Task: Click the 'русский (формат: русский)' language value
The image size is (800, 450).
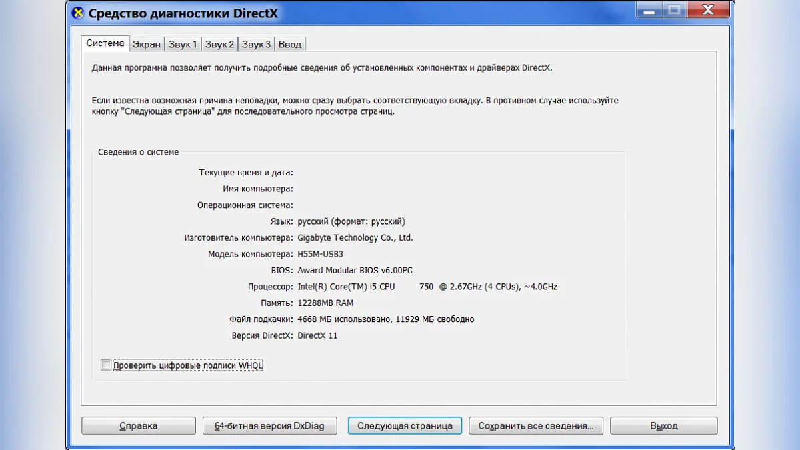Action: coord(351,221)
